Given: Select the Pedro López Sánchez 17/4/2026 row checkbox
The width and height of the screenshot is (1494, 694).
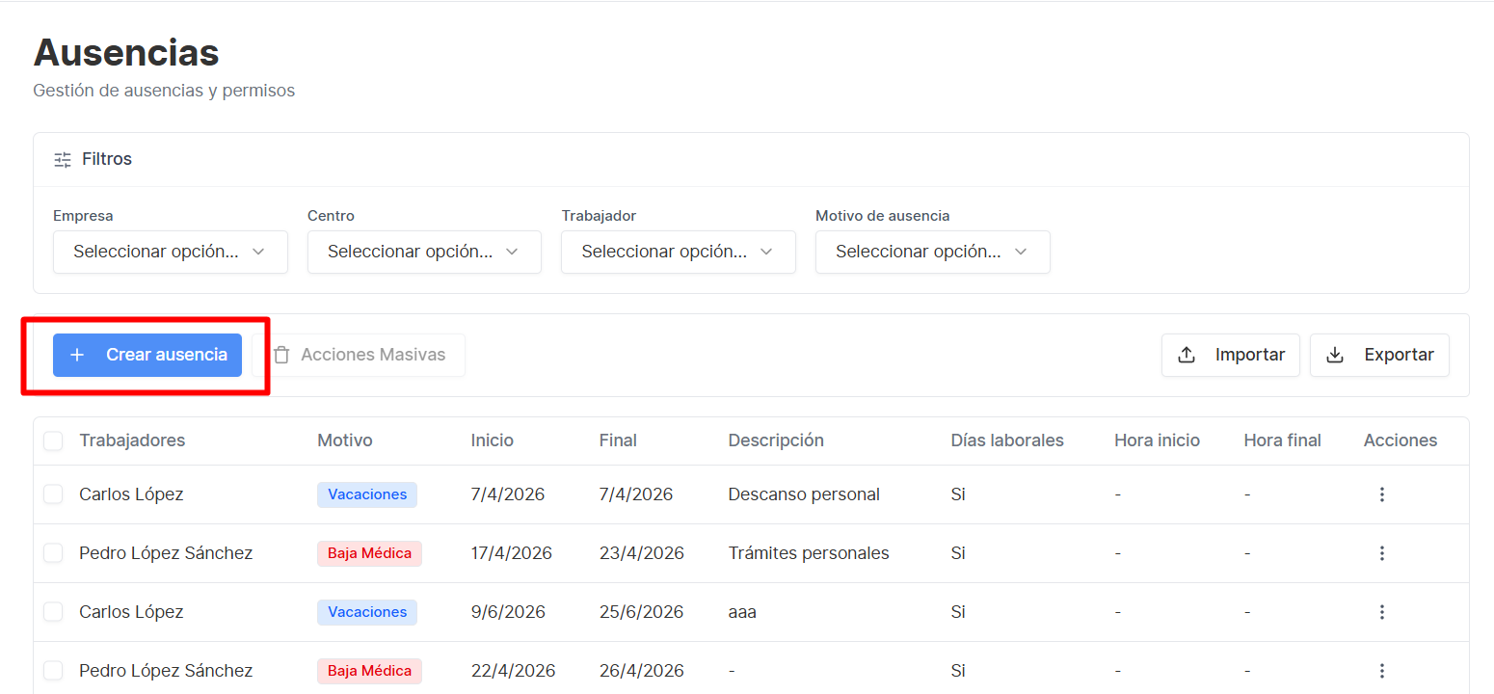Looking at the screenshot, I should point(53,553).
